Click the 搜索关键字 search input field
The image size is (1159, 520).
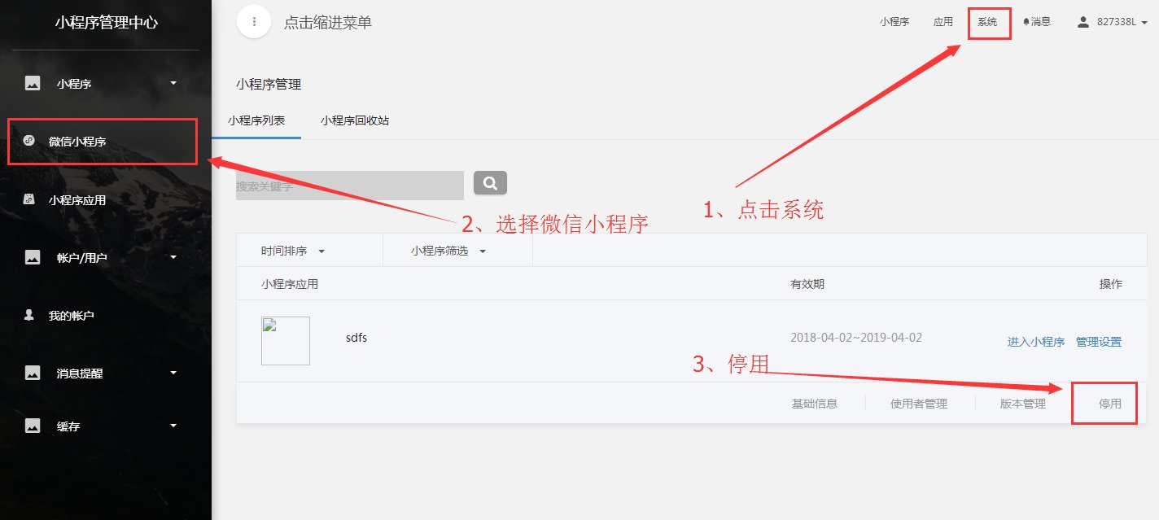350,186
